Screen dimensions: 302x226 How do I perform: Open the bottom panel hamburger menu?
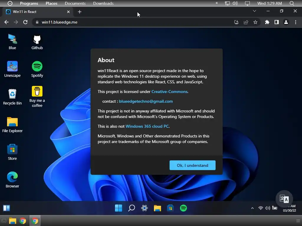pyautogui.click(x=298, y=221)
